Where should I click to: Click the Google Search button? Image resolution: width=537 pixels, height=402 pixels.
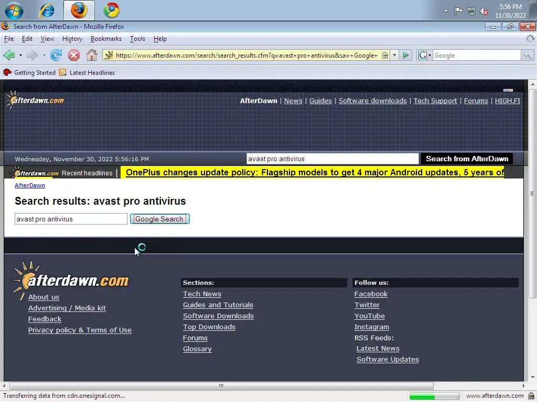coord(159,219)
